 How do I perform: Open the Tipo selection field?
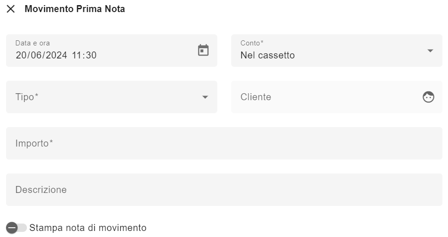tap(111, 97)
